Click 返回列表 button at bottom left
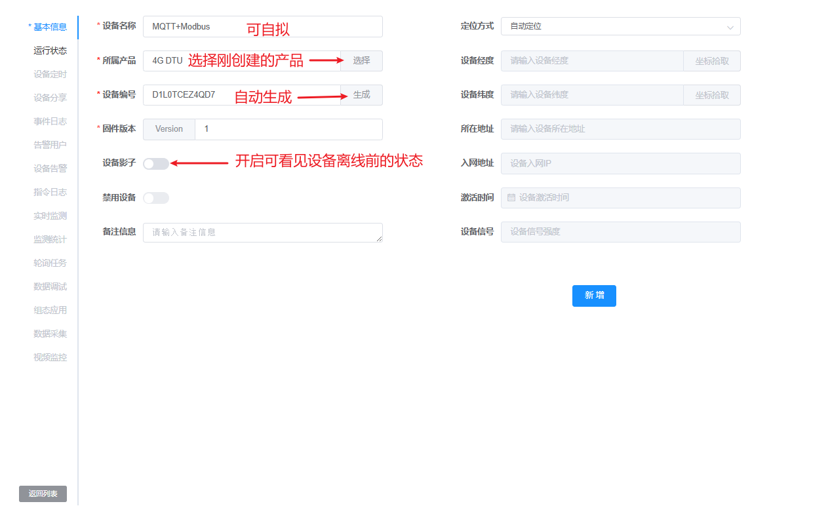Viewport: 830px width, 527px height. tap(43, 494)
